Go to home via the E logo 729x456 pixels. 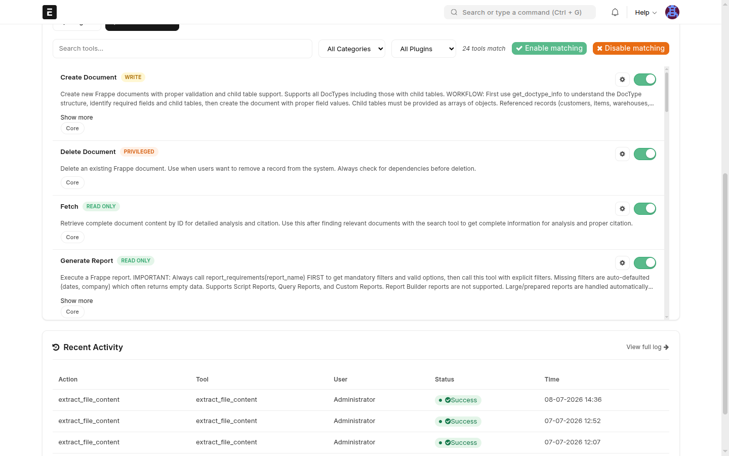tap(50, 12)
